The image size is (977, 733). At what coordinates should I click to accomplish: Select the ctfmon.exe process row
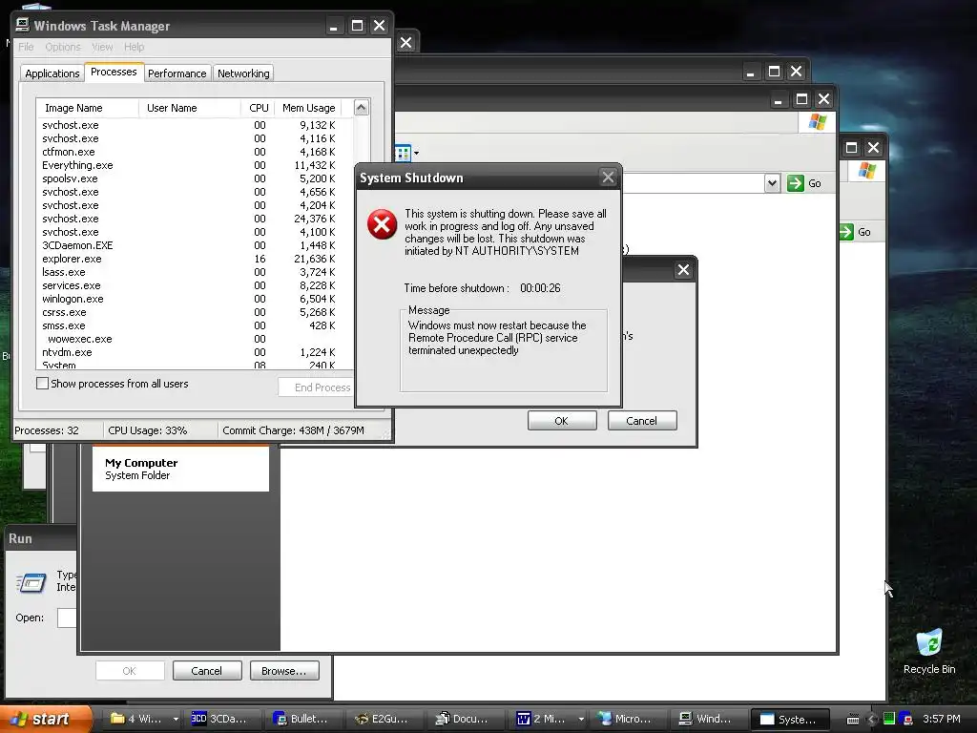195,152
